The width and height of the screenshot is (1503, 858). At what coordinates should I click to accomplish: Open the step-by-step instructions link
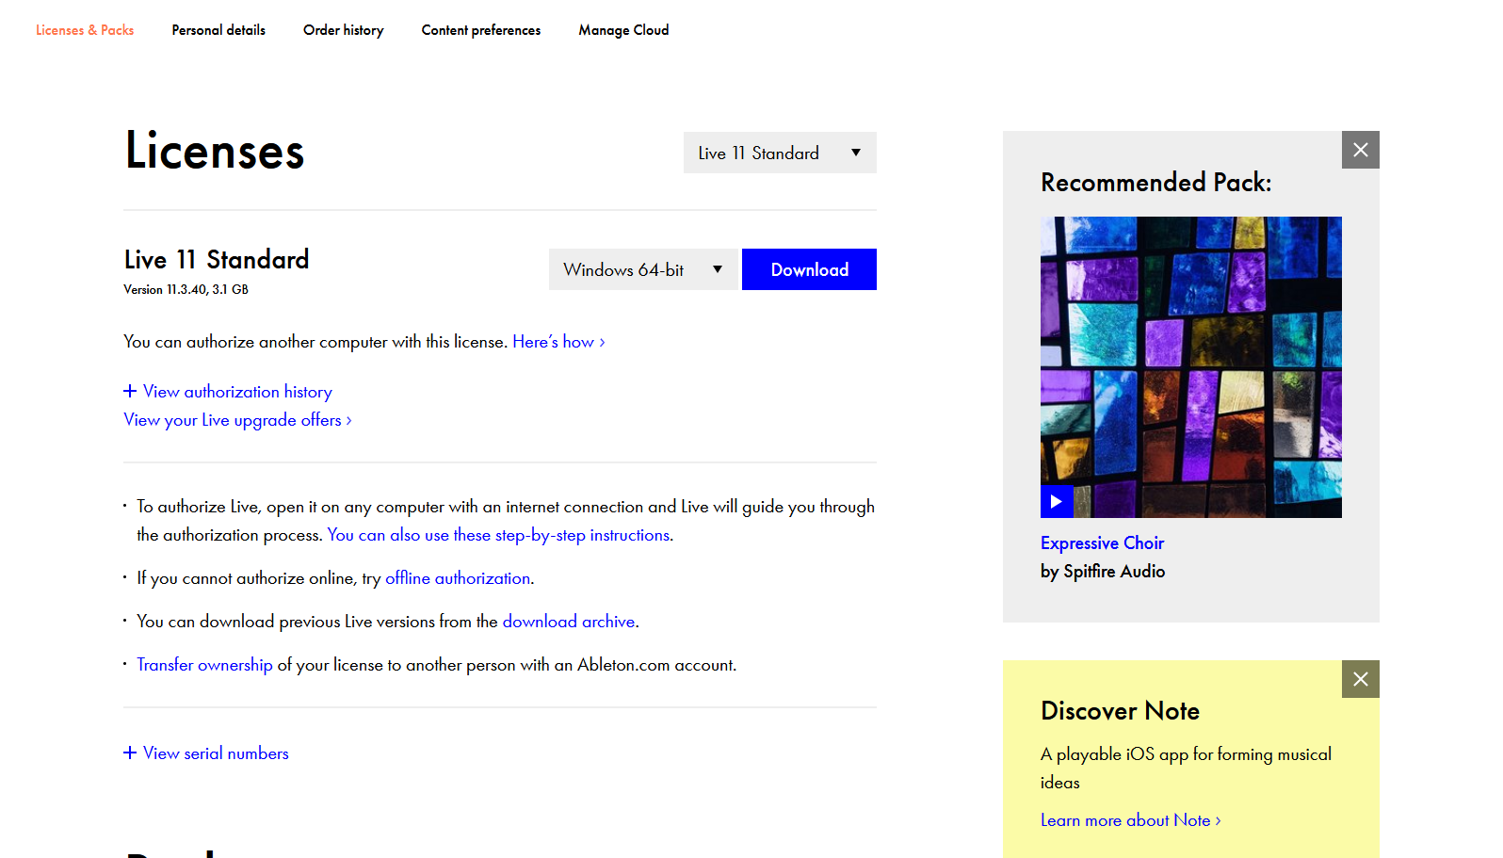coord(500,535)
